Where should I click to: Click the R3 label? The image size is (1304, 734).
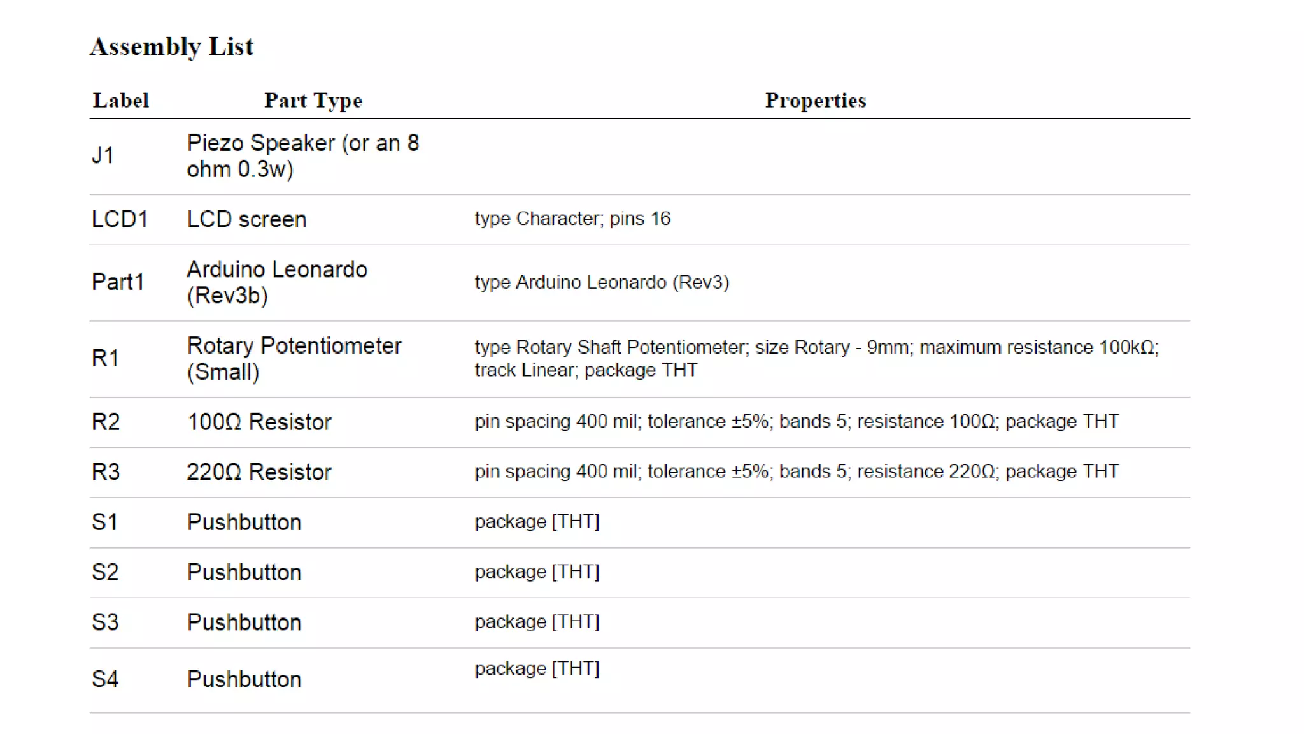106,472
